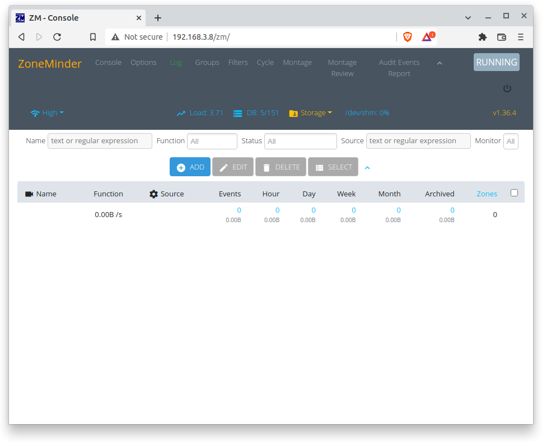542x442 pixels.
Task: Open Montage Review menu item
Action: (x=342, y=68)
